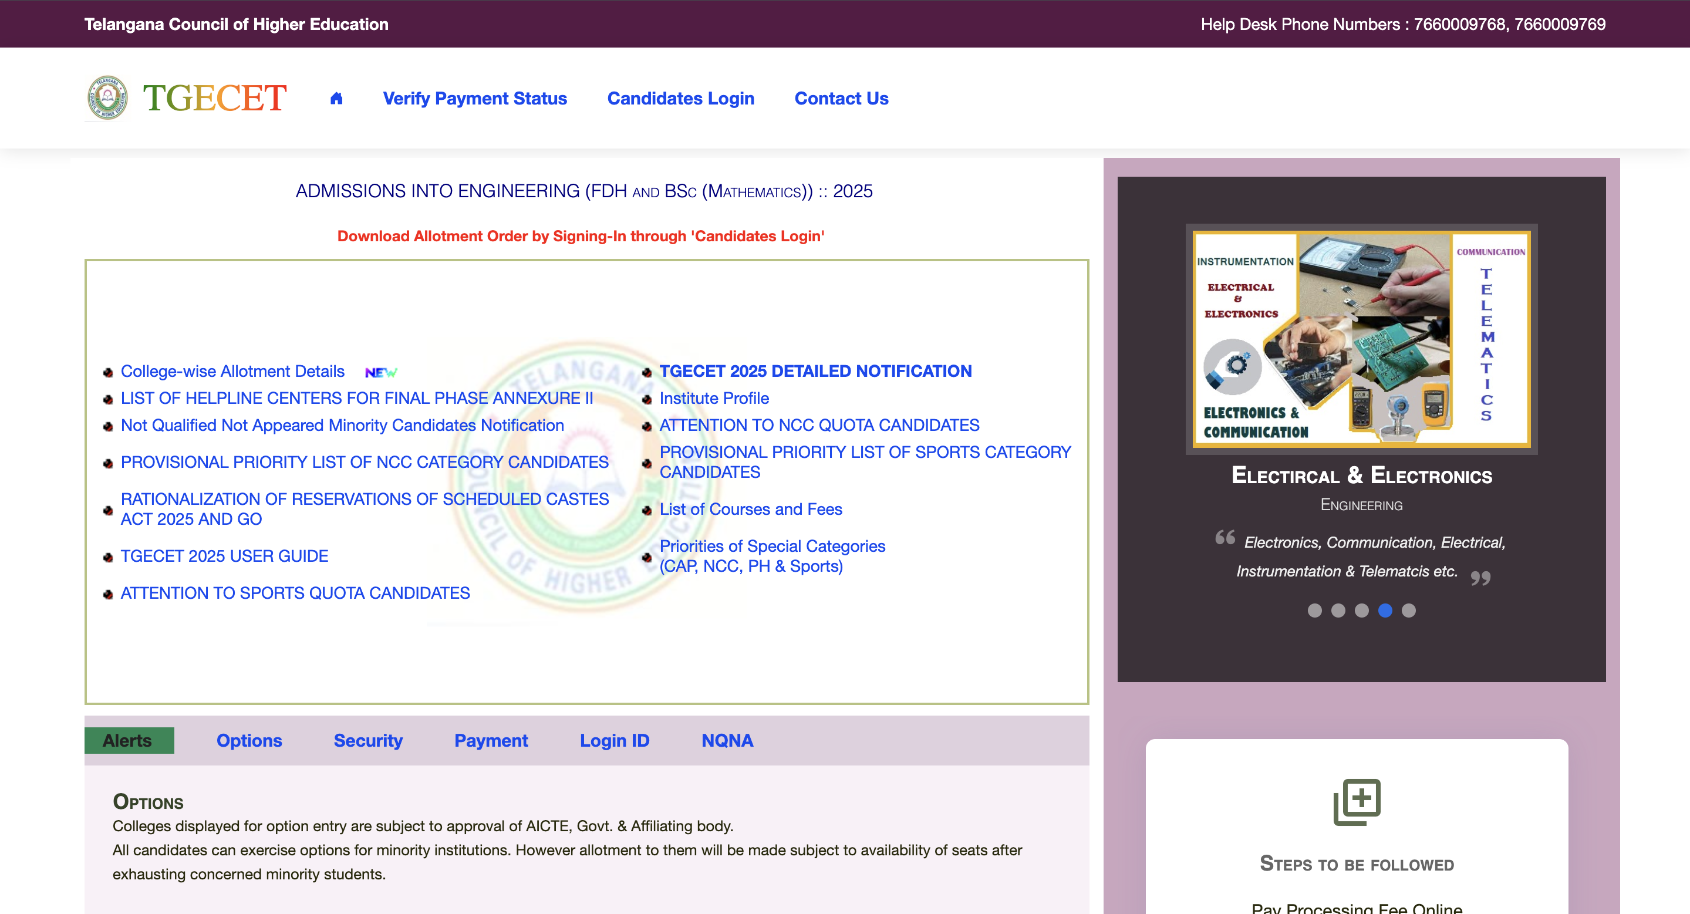Click the Help Desk Phone Numbers text
1690x914 pixels.
(1404, 24)
